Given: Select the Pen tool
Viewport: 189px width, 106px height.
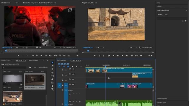Looking at the screenshot, I should click(52, 79).
